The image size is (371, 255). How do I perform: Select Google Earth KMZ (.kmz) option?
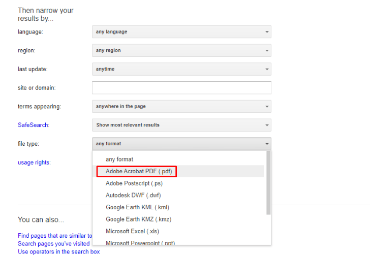coord(138,219)
